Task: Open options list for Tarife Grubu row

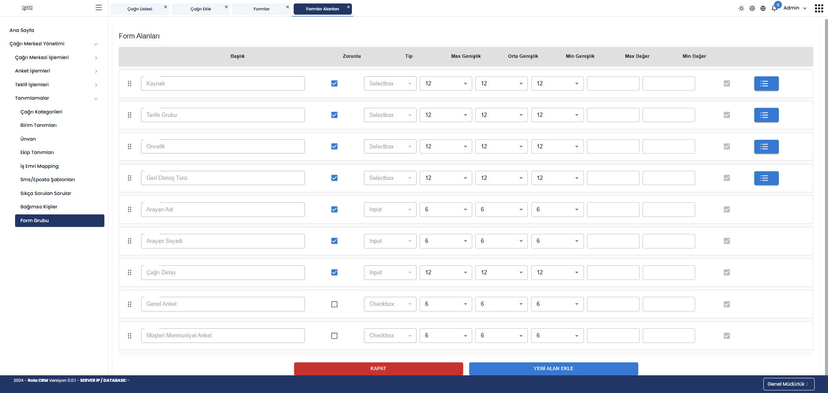Action: [766, 115]
